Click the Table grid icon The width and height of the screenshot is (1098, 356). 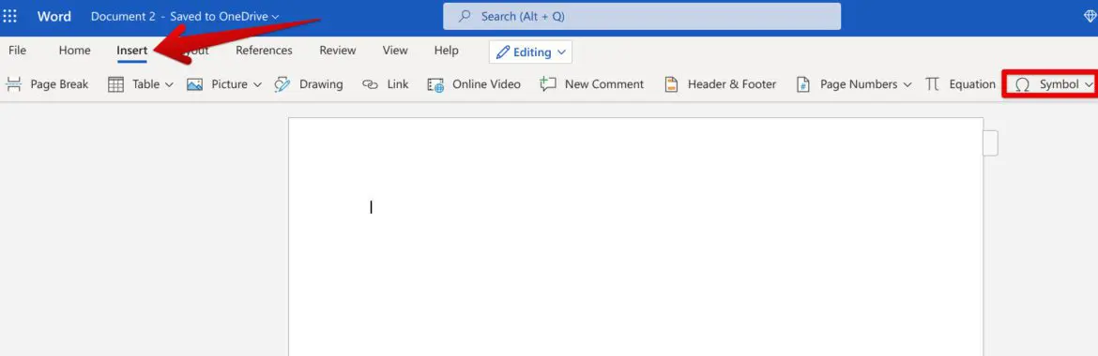tap(116, 84)
